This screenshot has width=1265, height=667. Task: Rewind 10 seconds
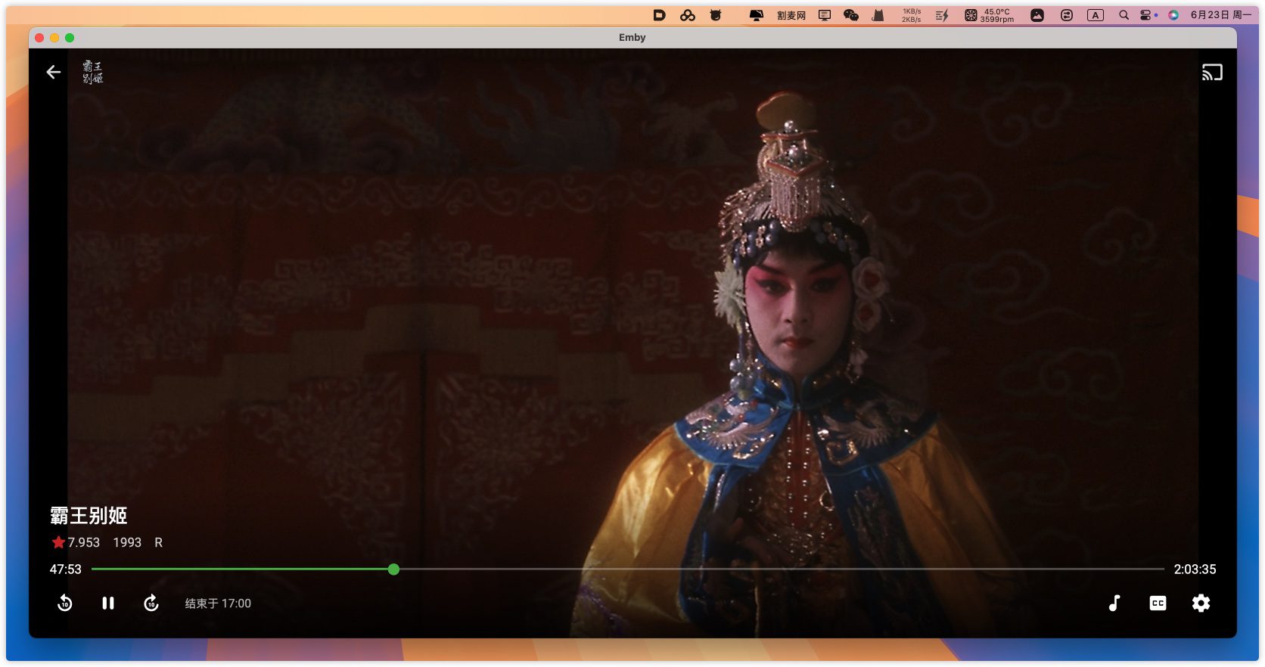[x=65, y=603]
